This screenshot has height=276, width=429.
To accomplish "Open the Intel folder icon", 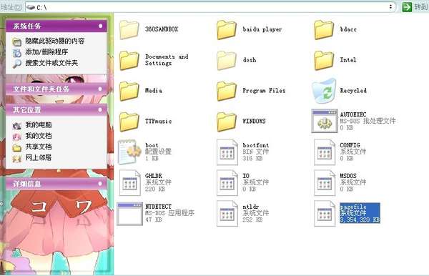I will [x=324, y=60].
